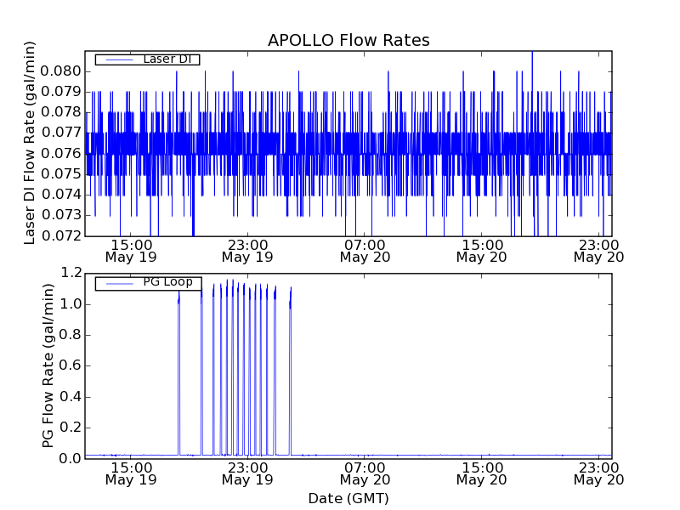Click the 07:00 May 20 label under top chart
The height and width of the screenshot is (510, 680).
point(364,249)
